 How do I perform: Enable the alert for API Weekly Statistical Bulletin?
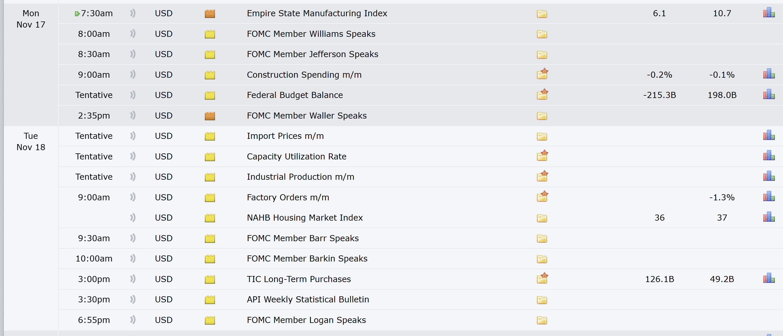(x=132, y=299)
